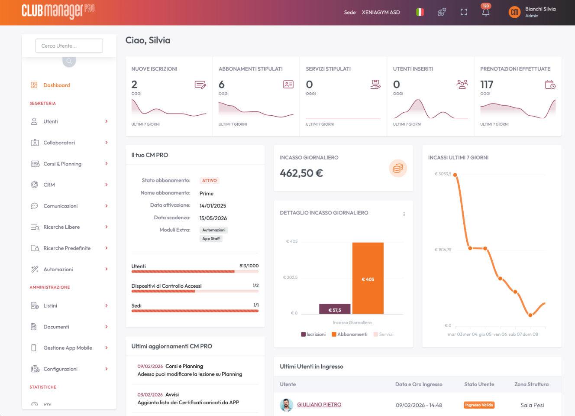Click the Listini price list icon
575x416 pixels.
click(35, 305)
